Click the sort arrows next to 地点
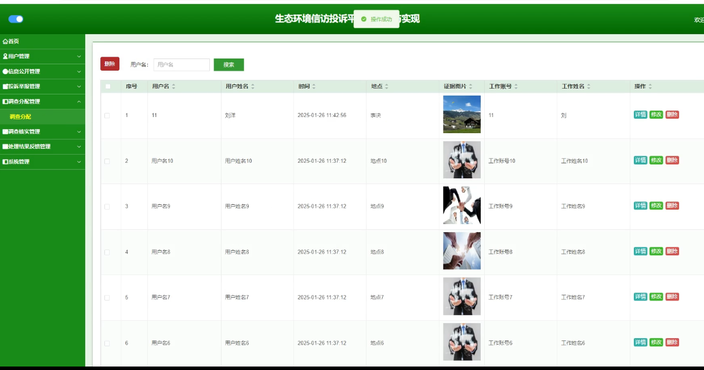704x370 pixels. tap(387, 86)
